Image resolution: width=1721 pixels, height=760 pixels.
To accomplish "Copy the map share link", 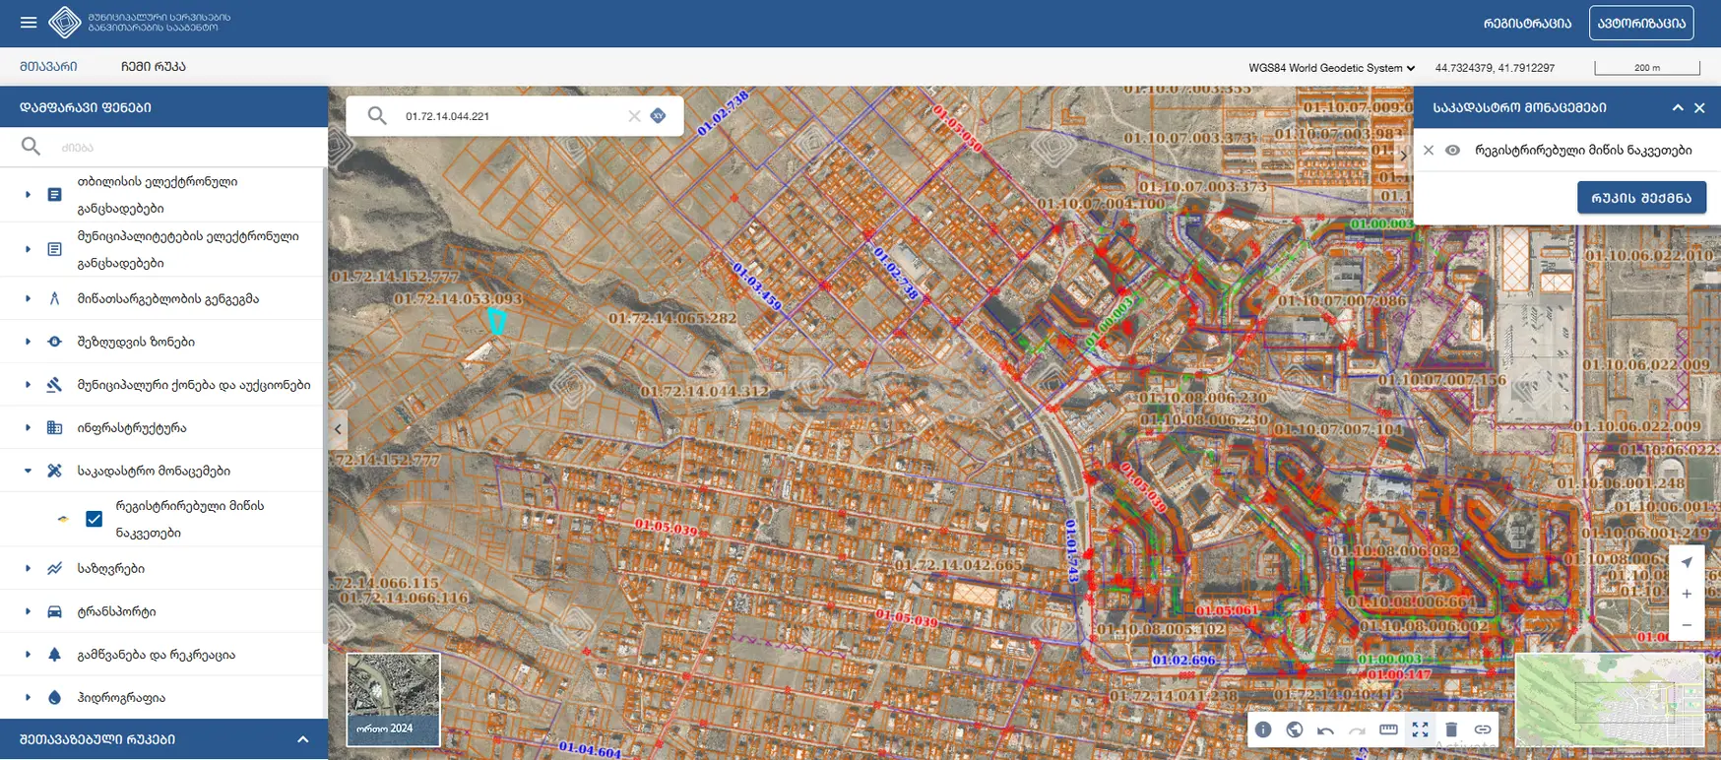I will tap(1483, 729).
